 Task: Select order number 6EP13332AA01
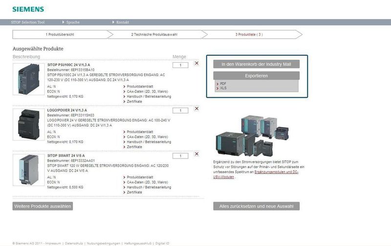tap(83, 161)
